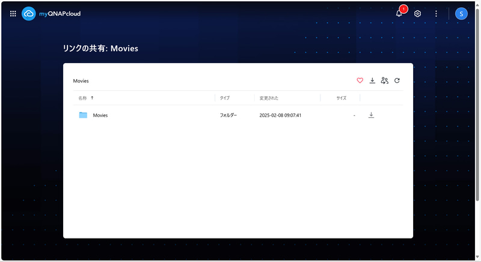Open the notifications bell
Image resolution: width=481 pixels, height=262 pixels.
(399, 13)
